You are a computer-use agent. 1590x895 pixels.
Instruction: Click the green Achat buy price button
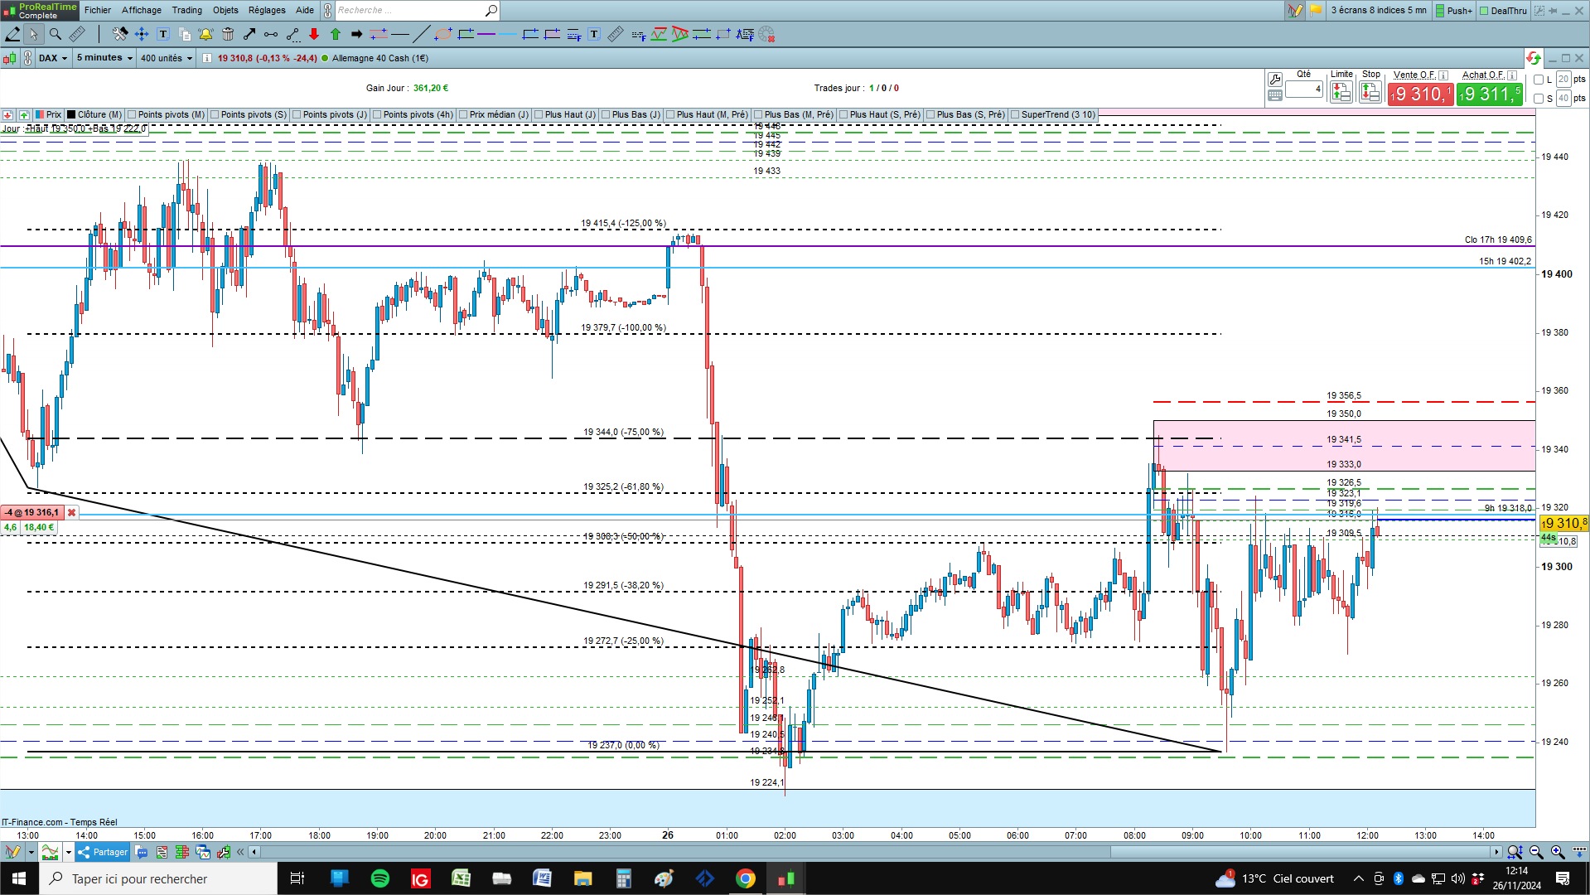tap(1490, 94)
